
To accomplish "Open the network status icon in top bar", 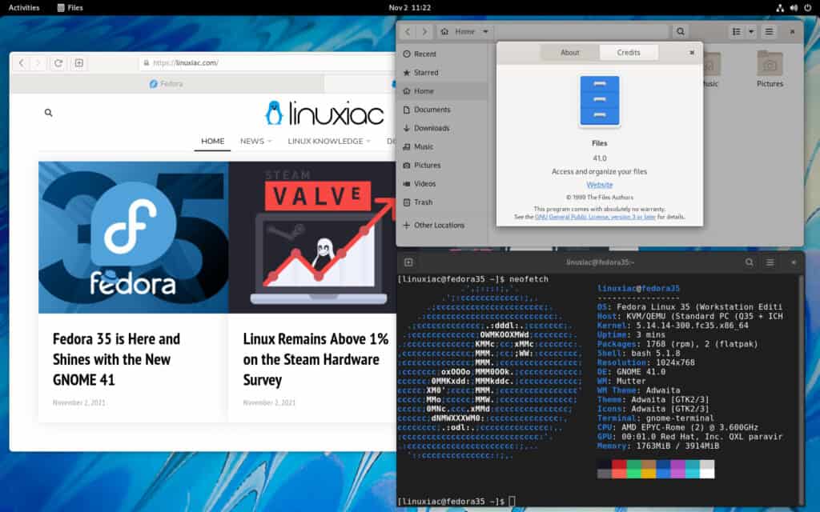I will pos(780,8).
